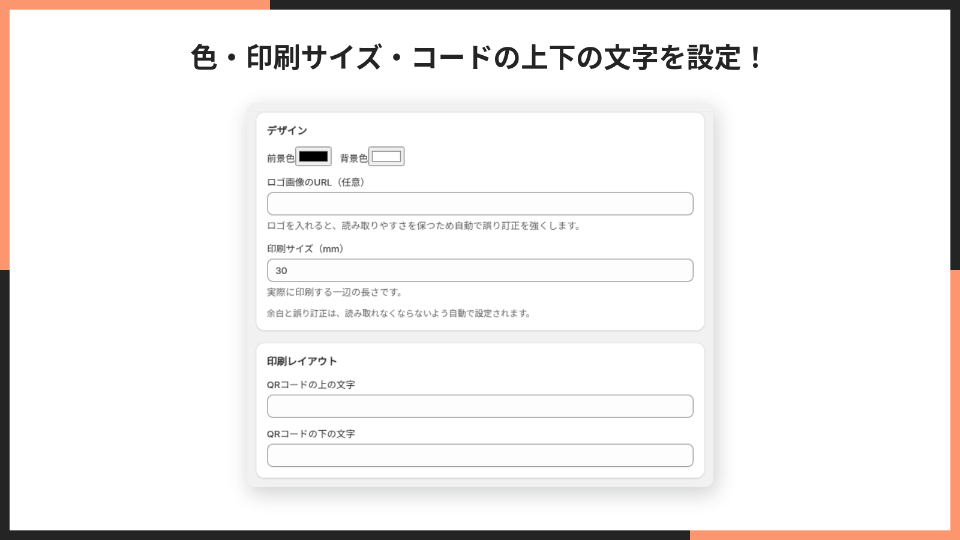This screenshot has height=540, width=960.
Task: Click the ロゴ画像のURL（任意） label
Action: pos(316,182)
